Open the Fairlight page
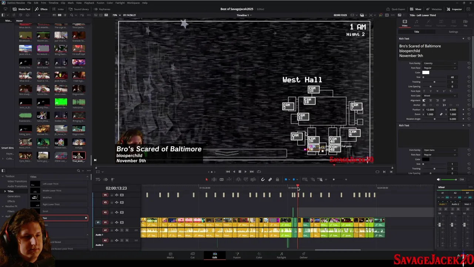The height and width of the screenshot is (267, 474). pyautogui.click(x=281, y=256)
